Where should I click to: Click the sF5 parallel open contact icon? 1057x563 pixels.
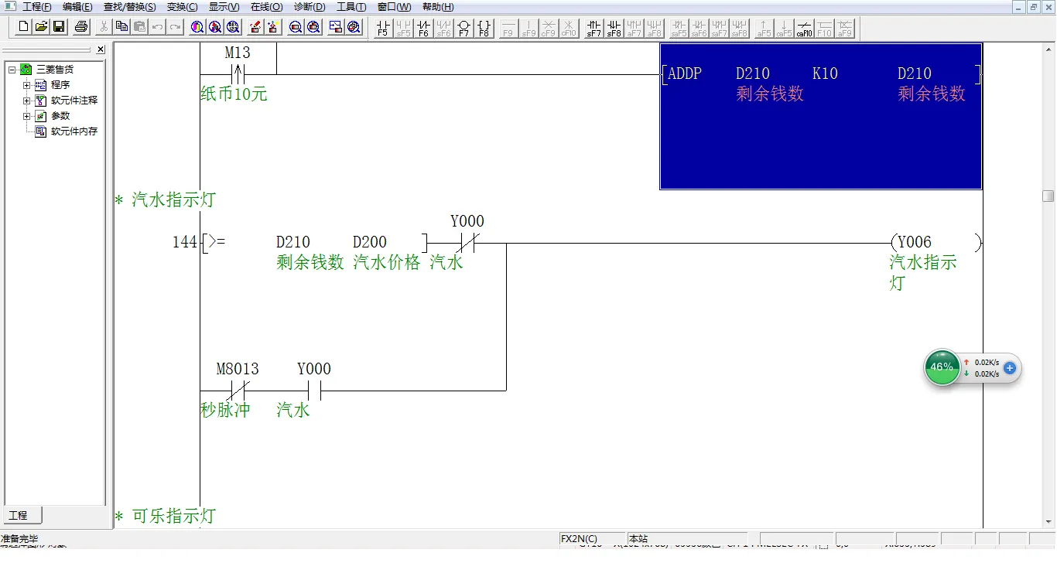pos(403,29)
